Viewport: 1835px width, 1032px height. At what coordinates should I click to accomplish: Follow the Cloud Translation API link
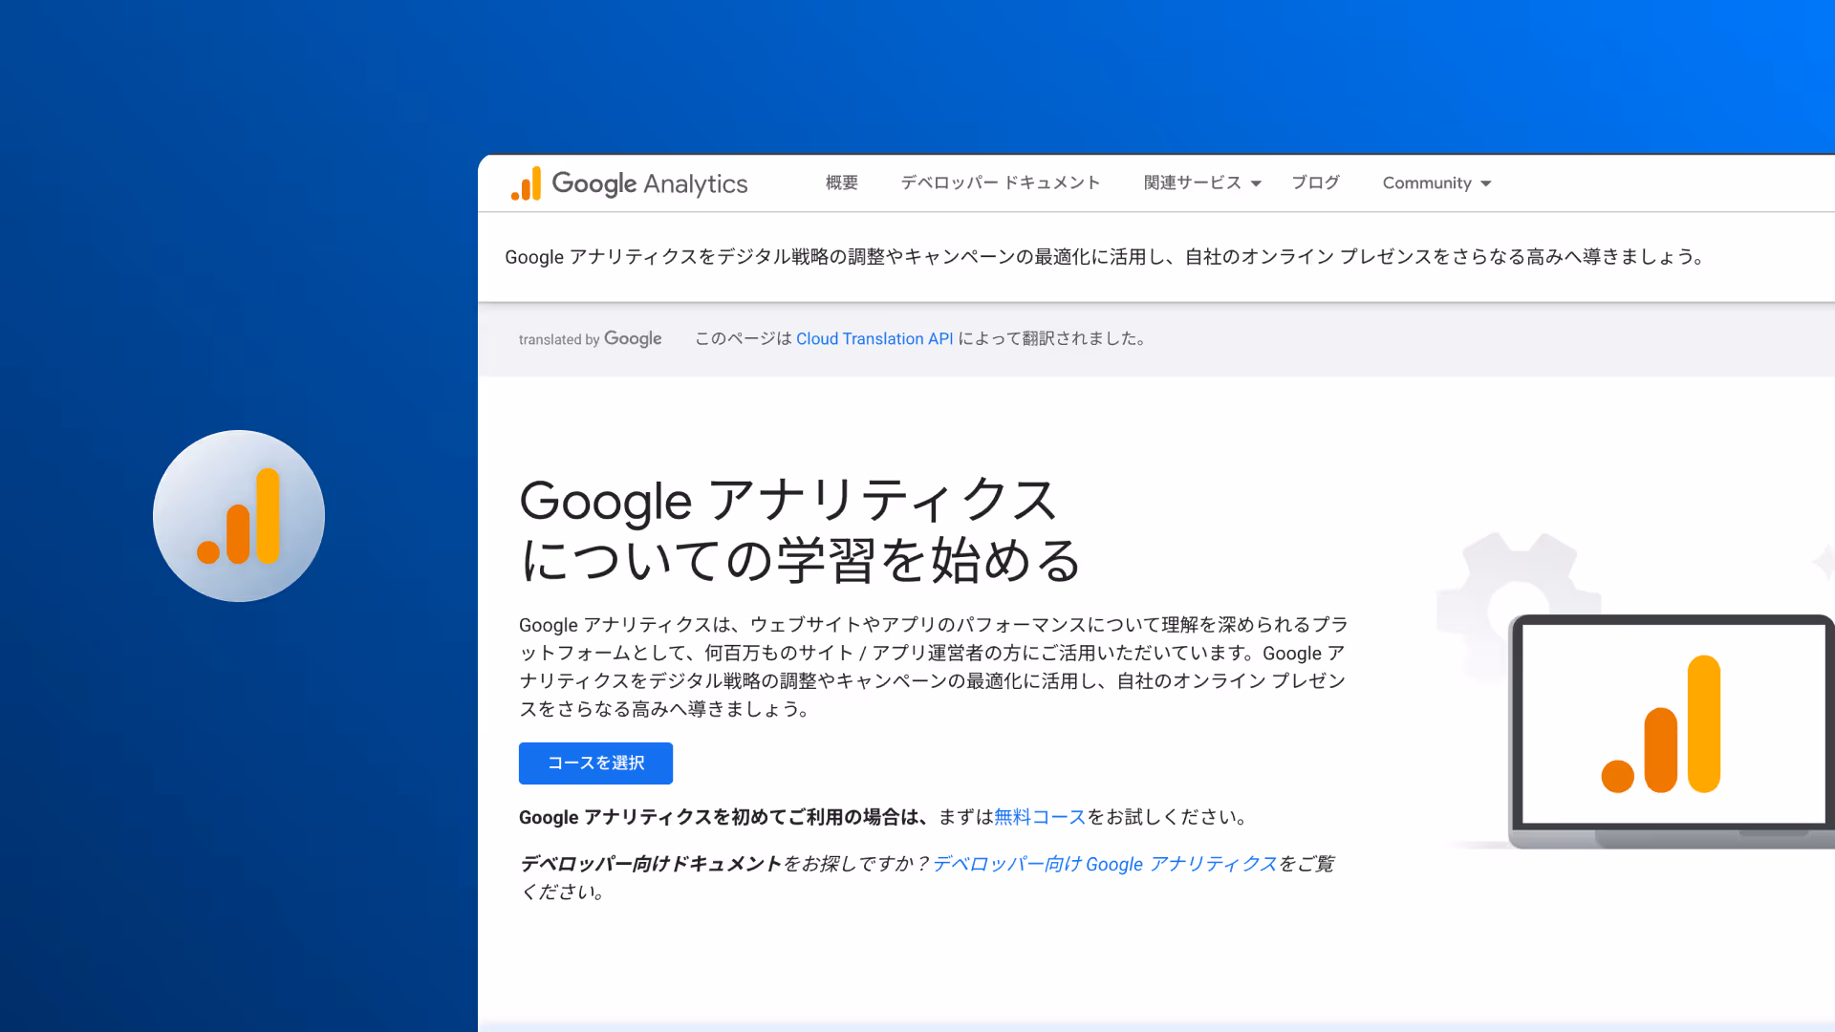click(x=874, y=338)
